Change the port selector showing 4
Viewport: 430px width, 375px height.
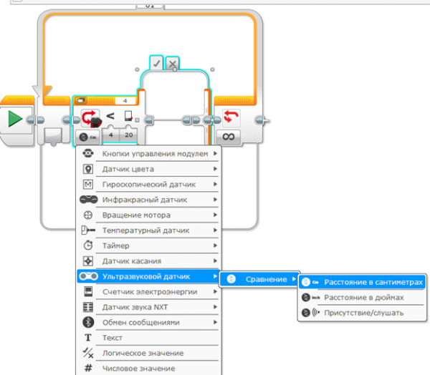point(125,101)
